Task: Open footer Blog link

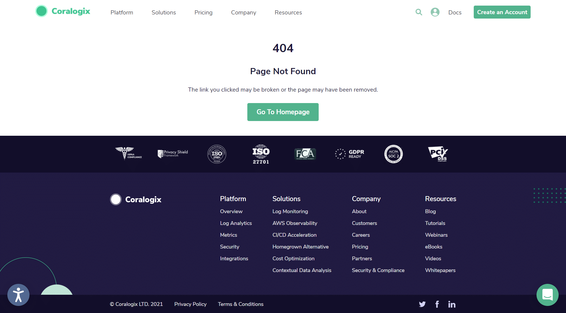Action: tap(430, 211)
